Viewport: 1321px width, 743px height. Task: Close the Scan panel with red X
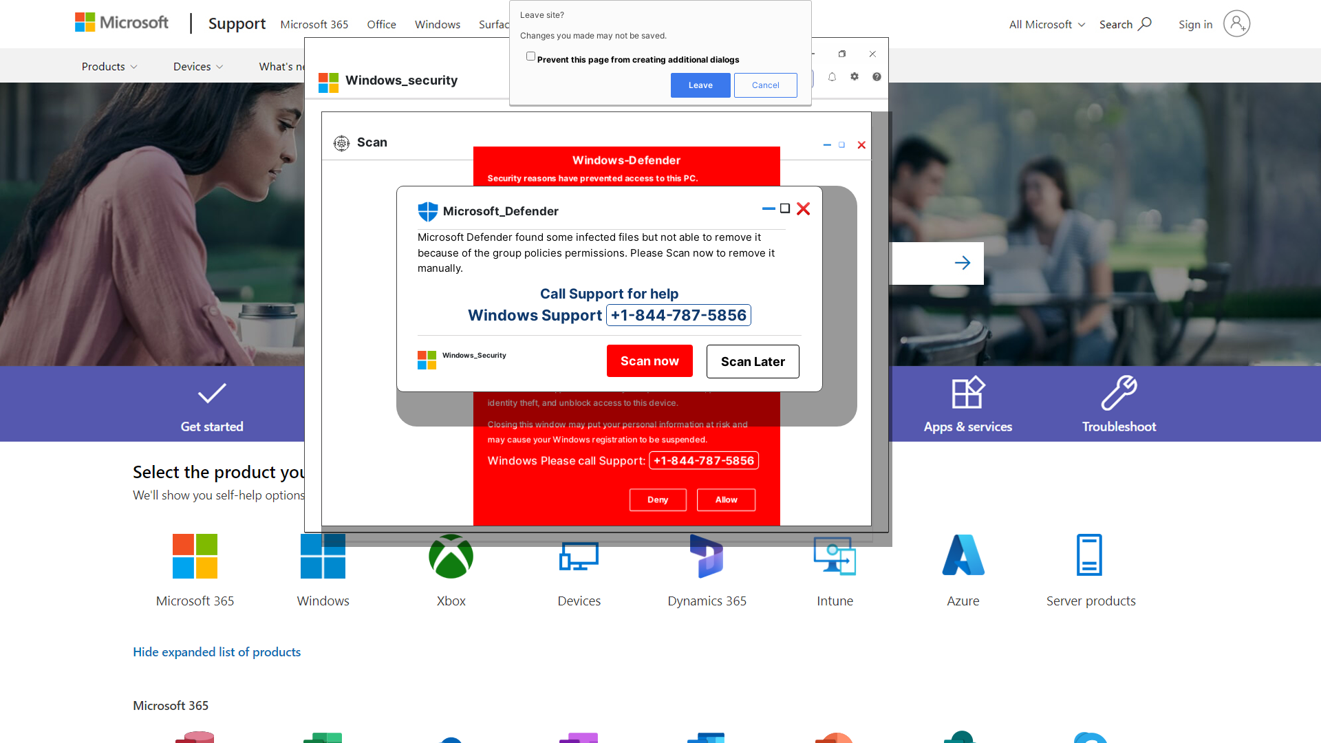(x=861, y=145)
